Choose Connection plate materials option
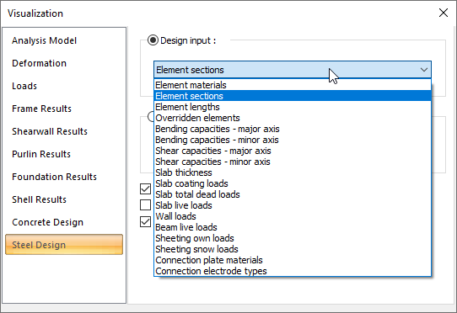Viewport: 457px width, 313px height. click(293, 260)
